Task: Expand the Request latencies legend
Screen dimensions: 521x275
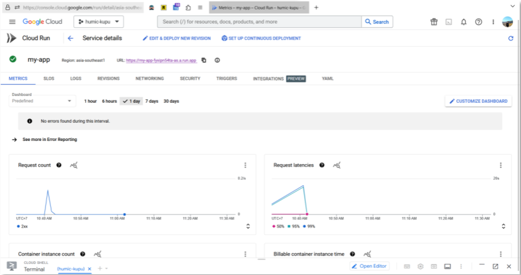Action: (503, 226)
